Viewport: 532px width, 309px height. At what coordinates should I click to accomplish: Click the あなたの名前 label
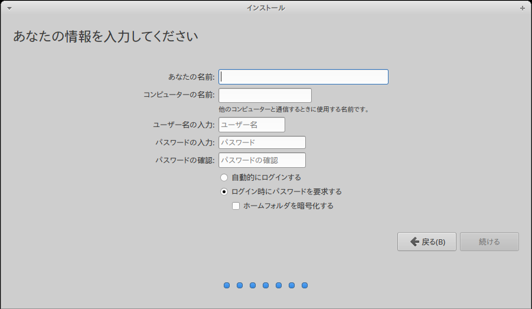click(191, 77)
